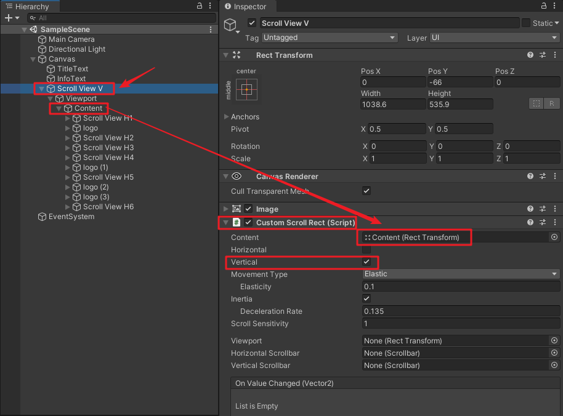Uncheck Cull Transparent Mesh
This screenshot has height=416, width=563.
click(x=366, y=191)
